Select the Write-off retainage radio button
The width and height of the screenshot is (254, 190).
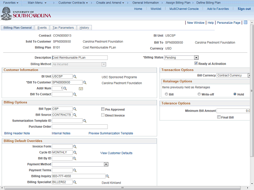tap(199, 94)
